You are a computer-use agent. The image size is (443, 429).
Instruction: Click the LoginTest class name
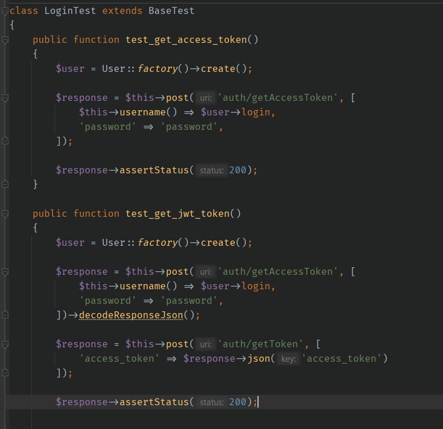pyautogui.click(x=70, y=11)
